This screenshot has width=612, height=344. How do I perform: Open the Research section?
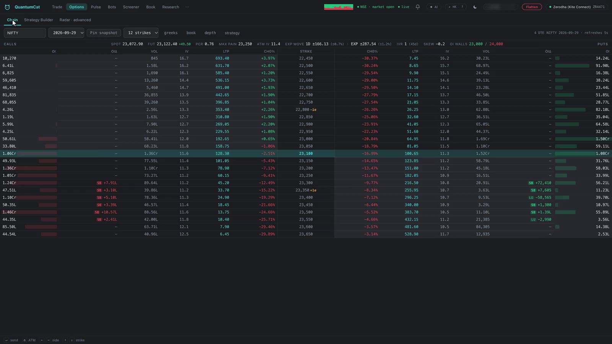(171, 7)
